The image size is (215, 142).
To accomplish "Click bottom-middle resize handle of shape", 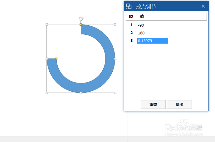I will (x=81, y=93).
